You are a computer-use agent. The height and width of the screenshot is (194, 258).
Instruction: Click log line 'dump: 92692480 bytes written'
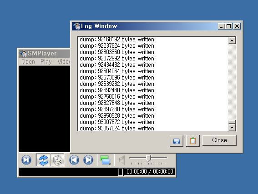(117, 90)
